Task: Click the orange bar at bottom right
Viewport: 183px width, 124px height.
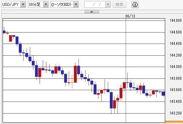Action: (x=174, y=122)
